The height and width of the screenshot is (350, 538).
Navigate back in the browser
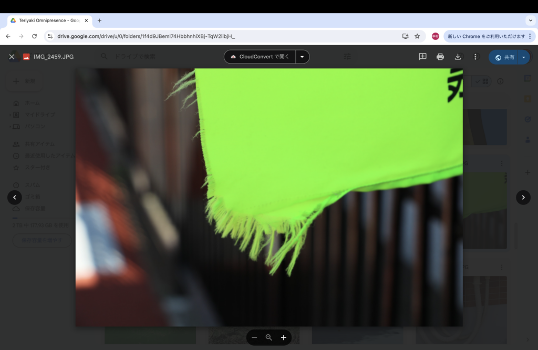click(x=8, y=36)
